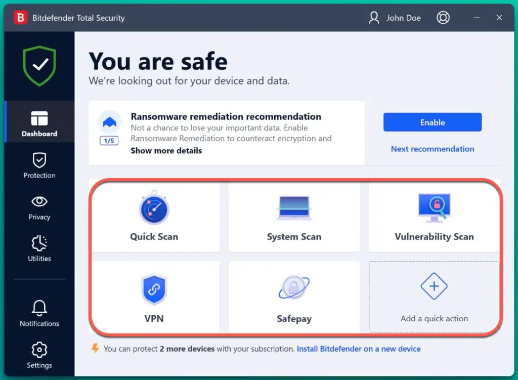Open the VPN feature
The height and width of the screenshot is (380, 518).
pos(154,298)
